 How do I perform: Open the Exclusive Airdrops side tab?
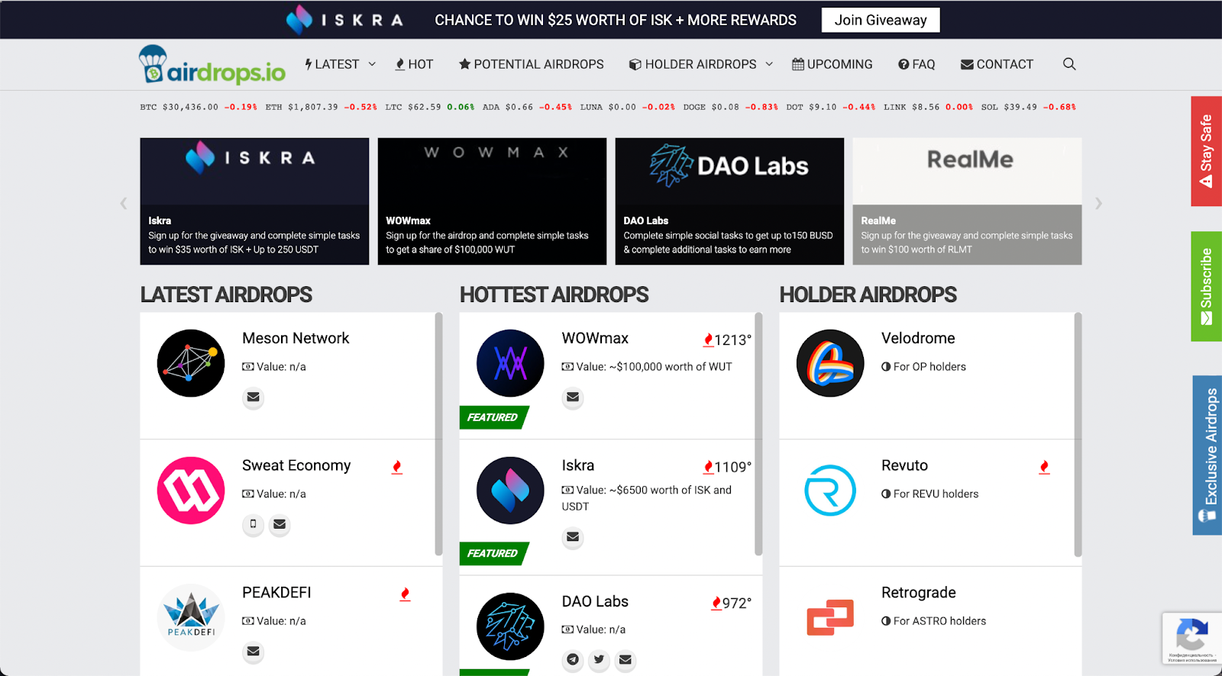(x=1207, y=455)
